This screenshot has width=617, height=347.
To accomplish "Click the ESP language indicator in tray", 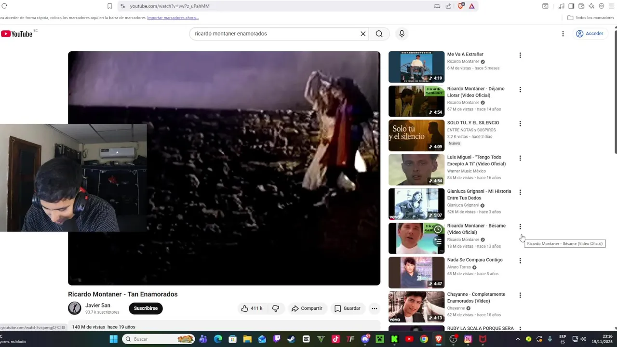I will 563,339.
